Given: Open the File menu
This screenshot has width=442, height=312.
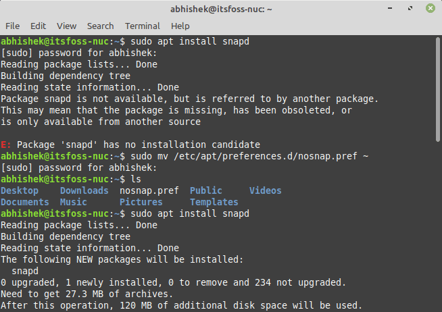Looking at the screenshot, I should tap(12, 26).
